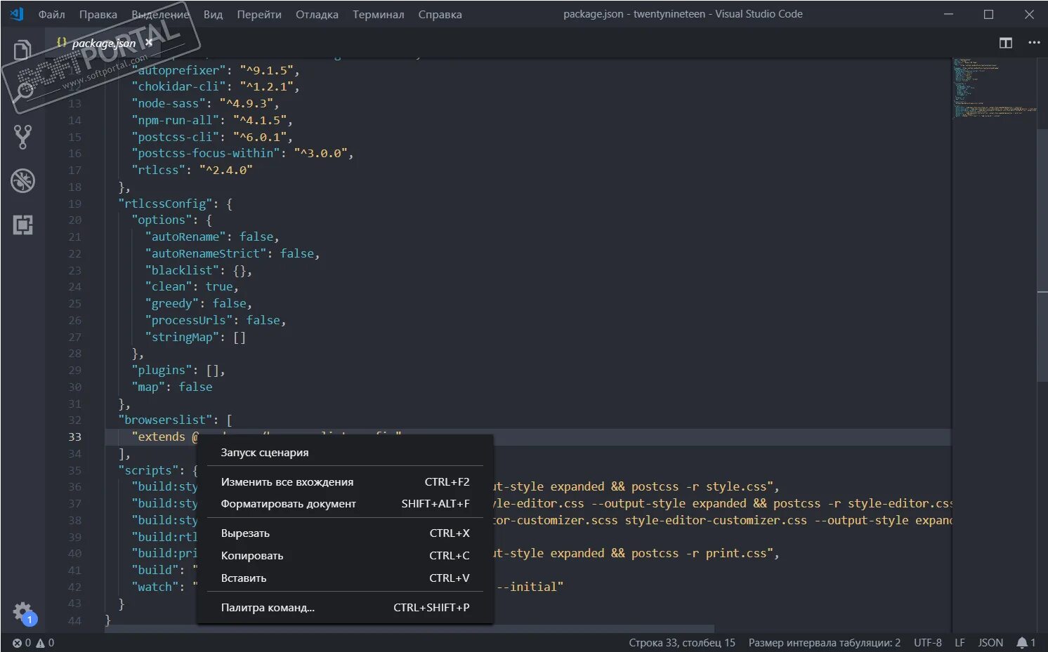Open the editor More Actions menu

coord(1034,43)
